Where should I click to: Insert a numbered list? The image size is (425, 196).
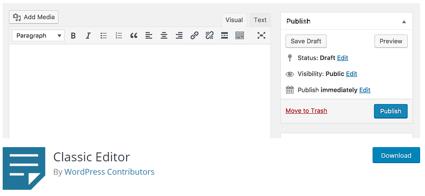[x=119, y=36]
